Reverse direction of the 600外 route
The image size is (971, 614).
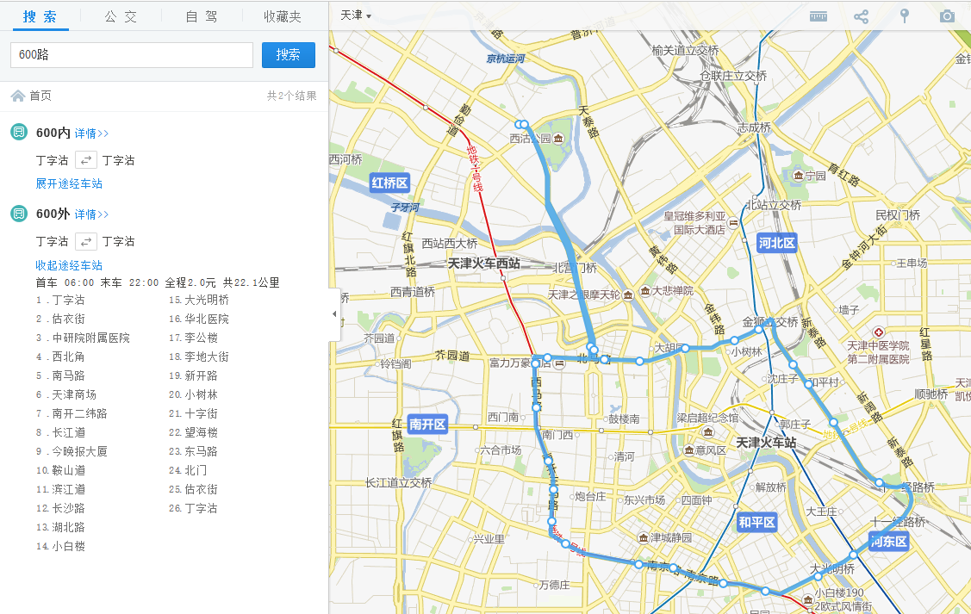tap(85, 241)
